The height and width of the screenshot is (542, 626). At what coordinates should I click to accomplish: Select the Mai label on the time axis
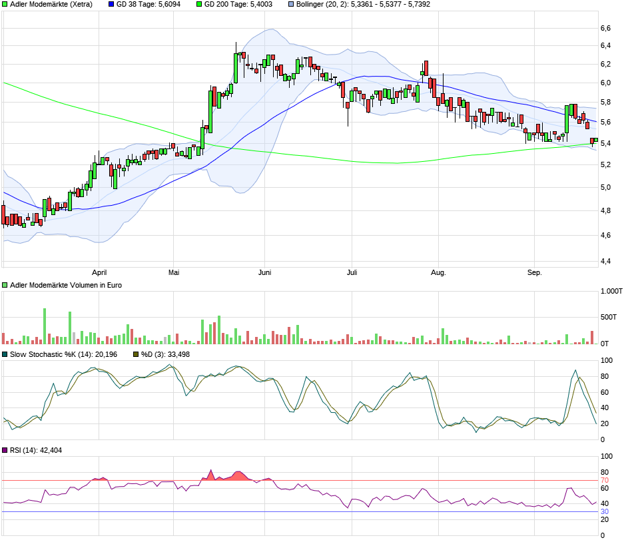click(x=174, y=272)
